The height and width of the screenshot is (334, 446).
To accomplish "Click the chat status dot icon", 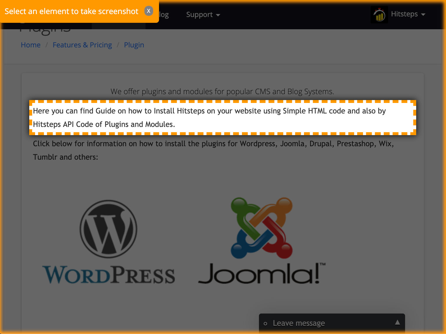I will click(265, 323).
